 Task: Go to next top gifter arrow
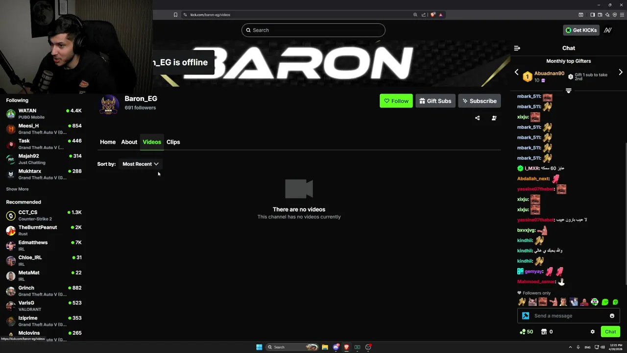pyautogui.click(x=621, y=72)
